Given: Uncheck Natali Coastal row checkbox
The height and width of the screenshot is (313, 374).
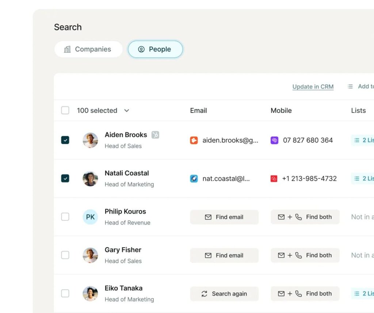Looking at the screenshot, I should (65, 179).
